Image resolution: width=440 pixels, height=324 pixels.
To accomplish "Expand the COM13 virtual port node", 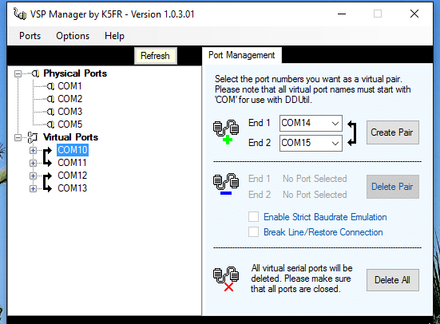I will tap(33, 188).
